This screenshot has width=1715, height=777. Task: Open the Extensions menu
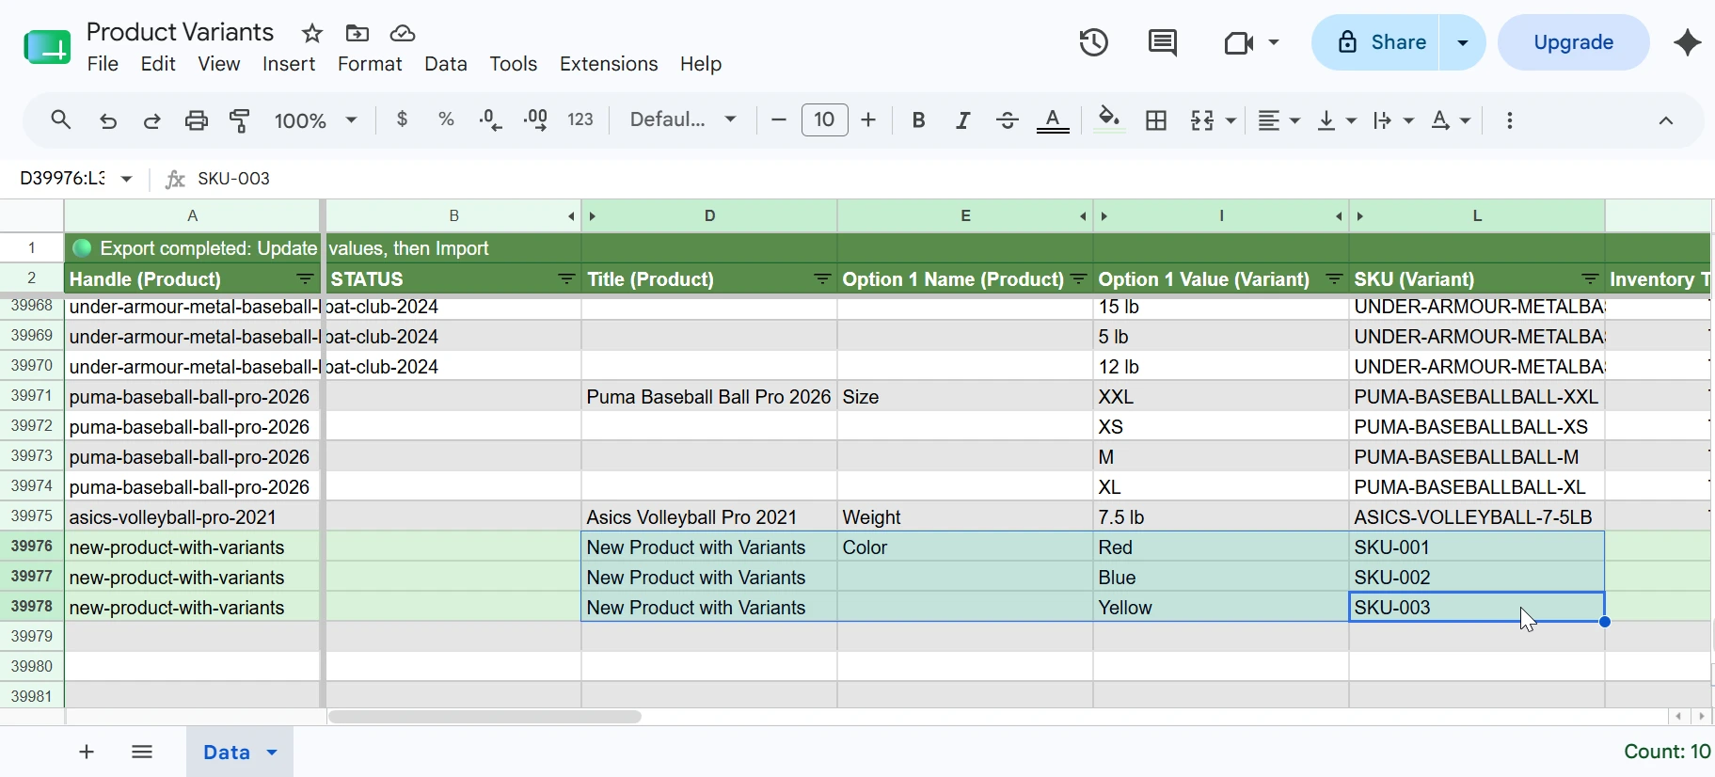[x=609, y=64]
